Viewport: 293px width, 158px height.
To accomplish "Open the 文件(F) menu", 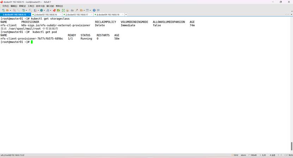I will [x=5, y=6].
